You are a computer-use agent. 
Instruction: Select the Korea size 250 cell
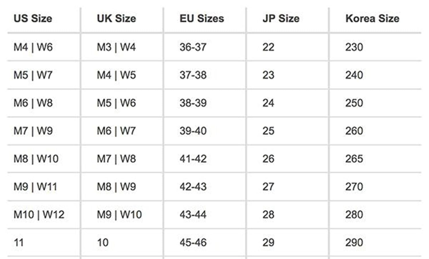tap(354, 103)
